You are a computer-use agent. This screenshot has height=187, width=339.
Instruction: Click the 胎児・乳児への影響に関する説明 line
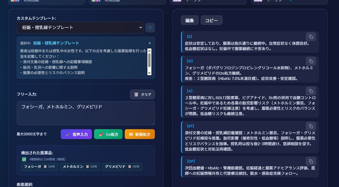49,67
